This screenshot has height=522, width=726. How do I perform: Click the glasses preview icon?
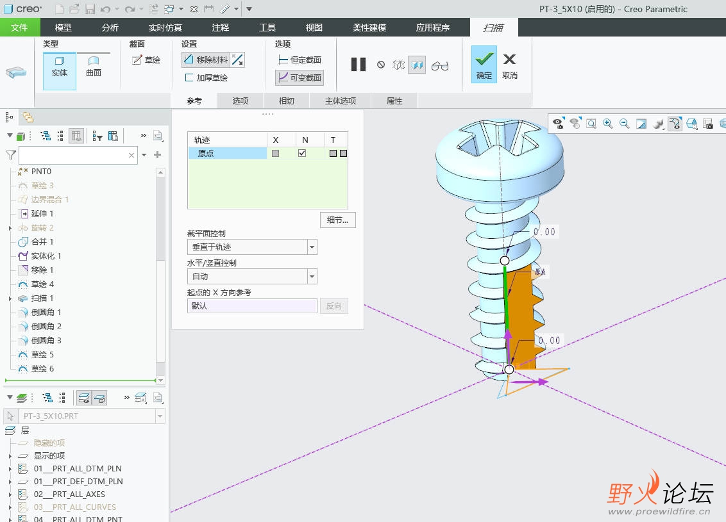click(x=440, y=65)
